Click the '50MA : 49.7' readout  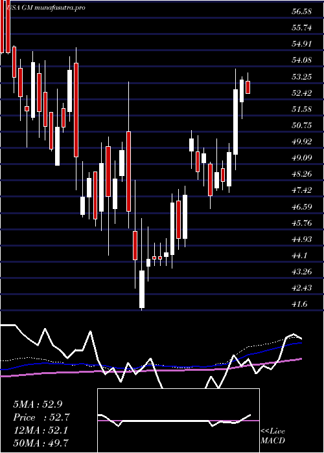[x=41, y=443]
